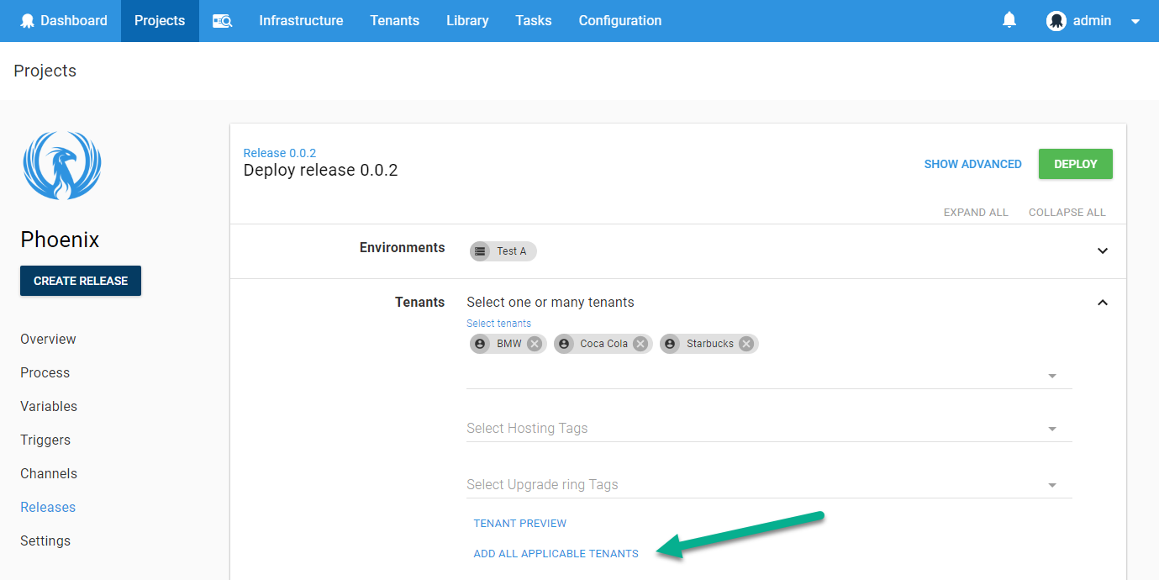Open notifications via the bell icon
This screenshot has height=580, width=1159.
point(1009,20)
